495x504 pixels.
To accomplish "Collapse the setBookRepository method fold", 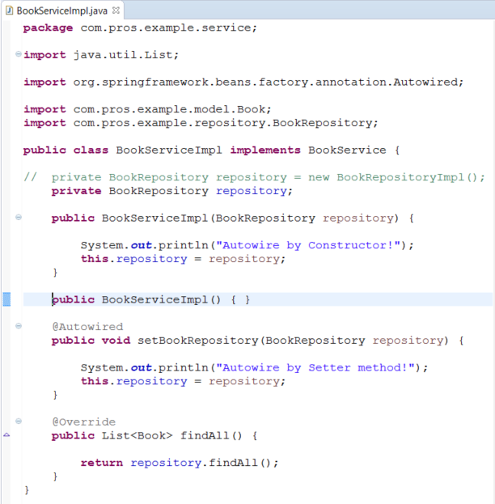I will (19, 326).
